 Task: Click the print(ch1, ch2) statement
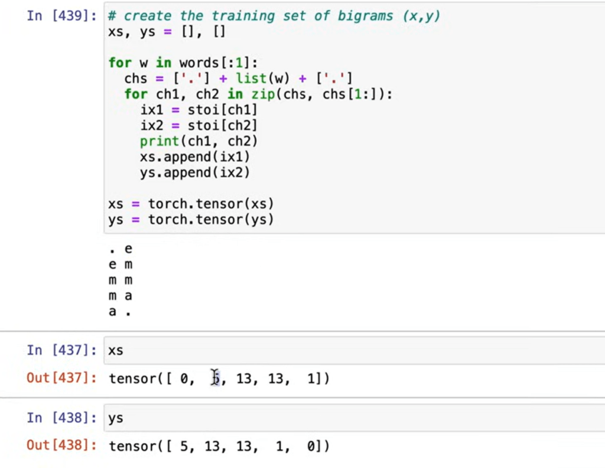pyautogui.click(x=199, y=141)
